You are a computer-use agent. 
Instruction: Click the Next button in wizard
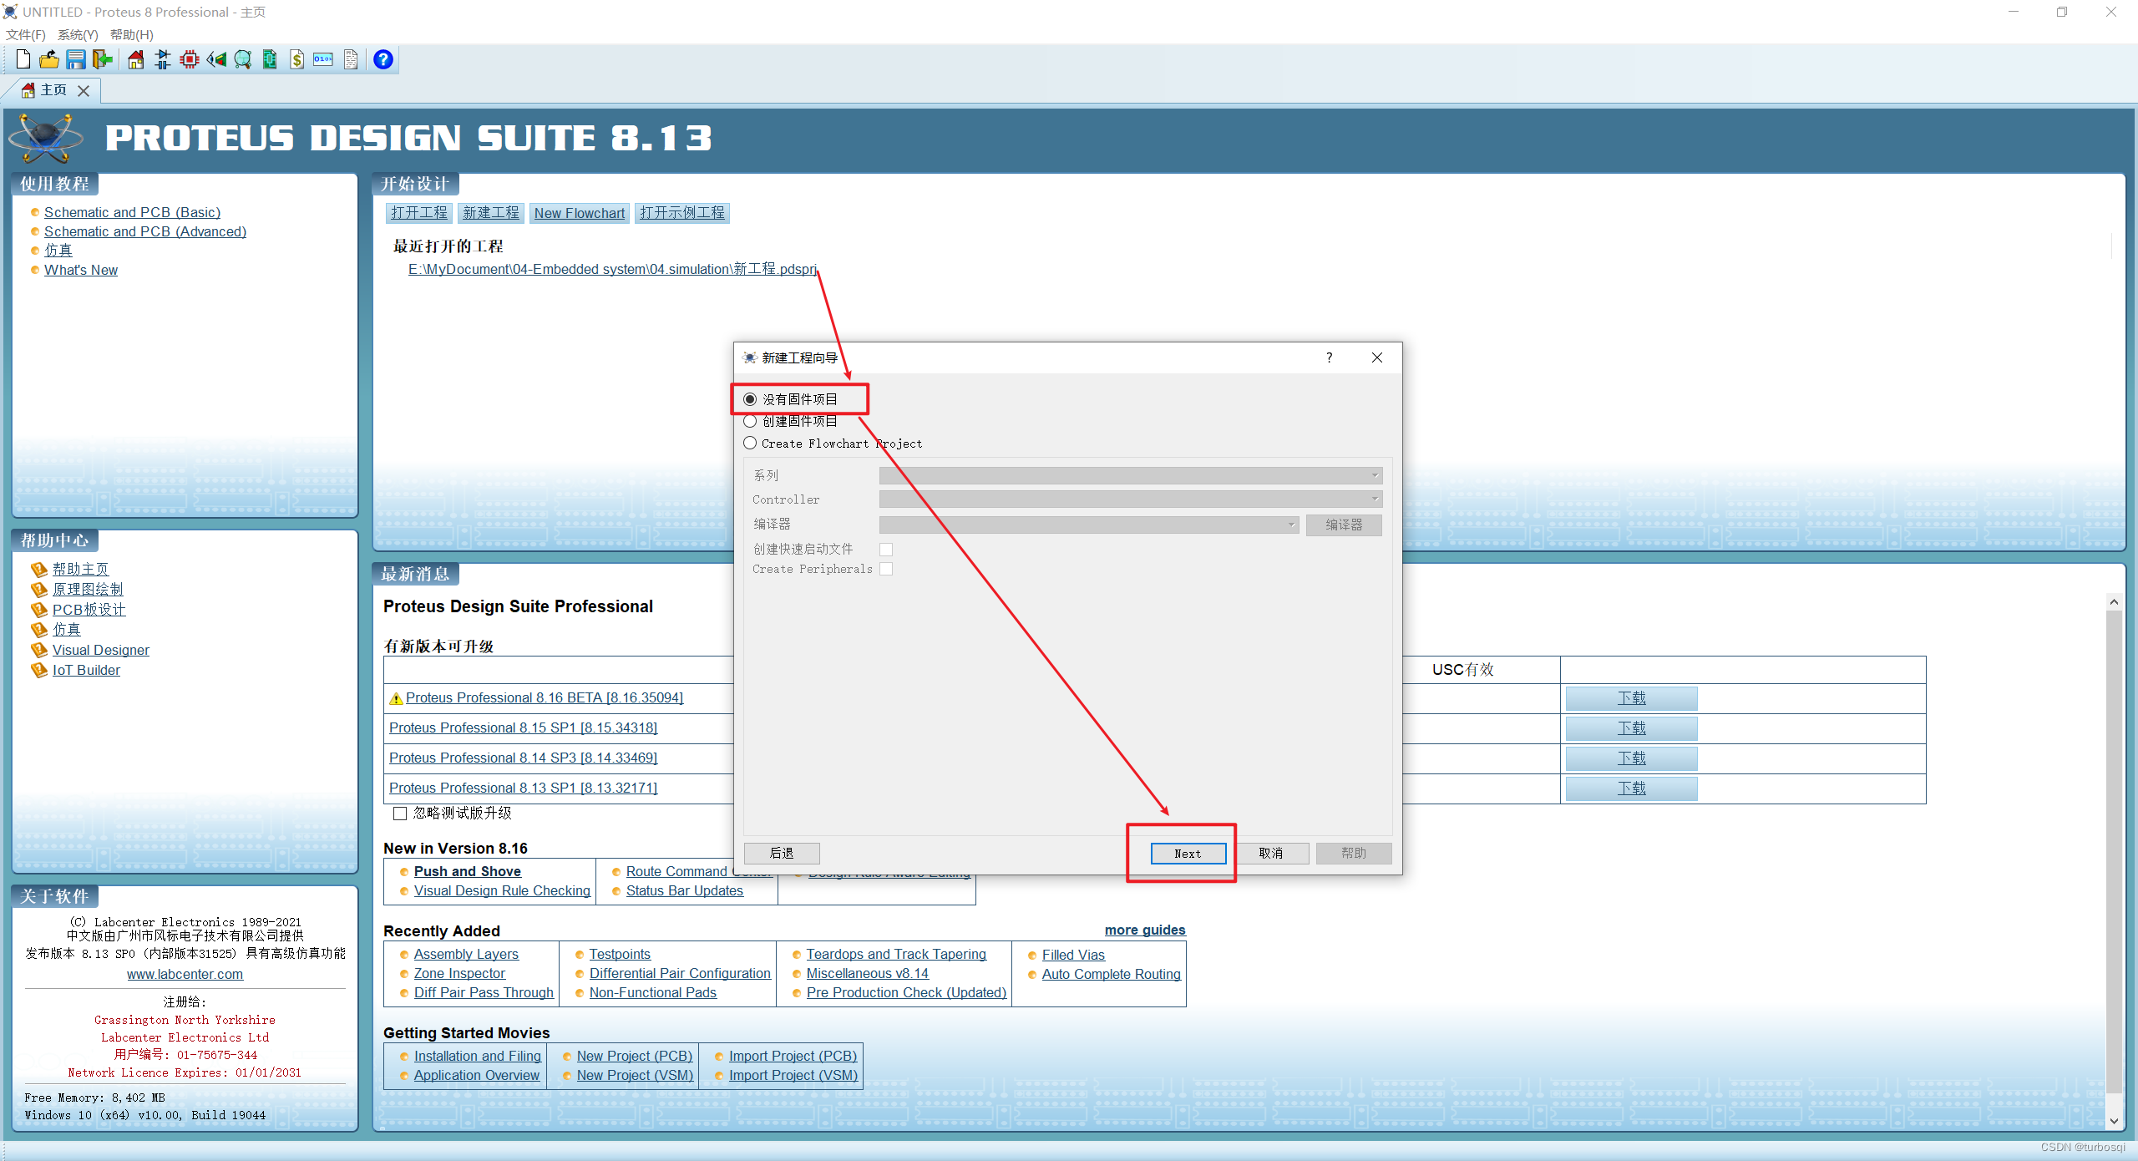1188,853
